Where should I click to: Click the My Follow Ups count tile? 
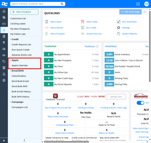click(x=49, y=72)
